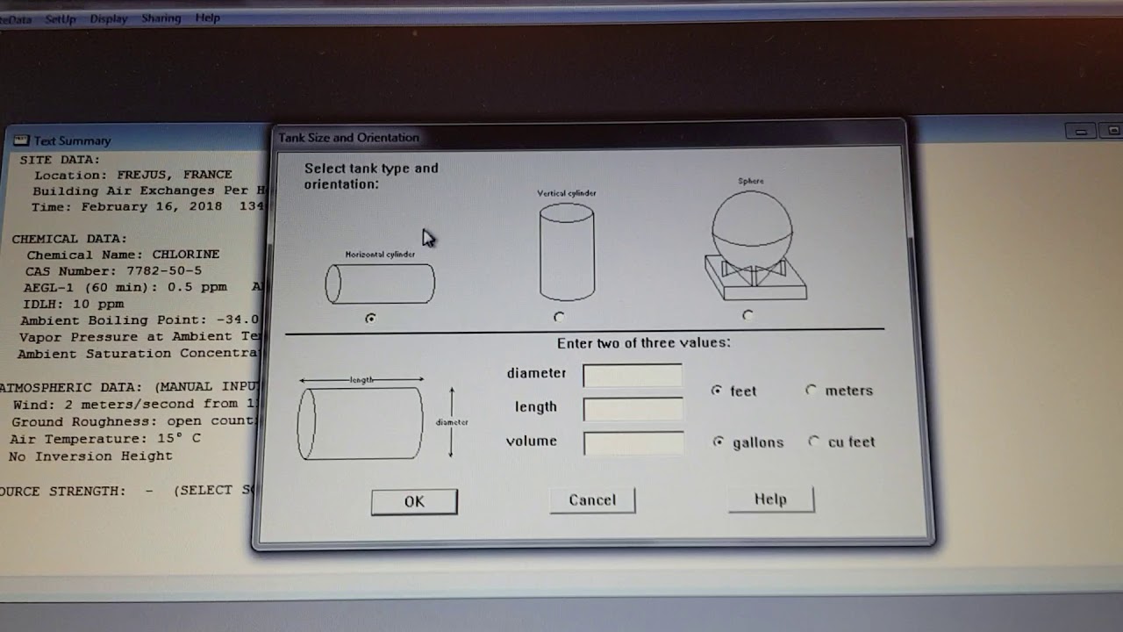
Task: Click 'AEGL-1 (60 min): 0.5 ppm' line
Action: [125, 287]
